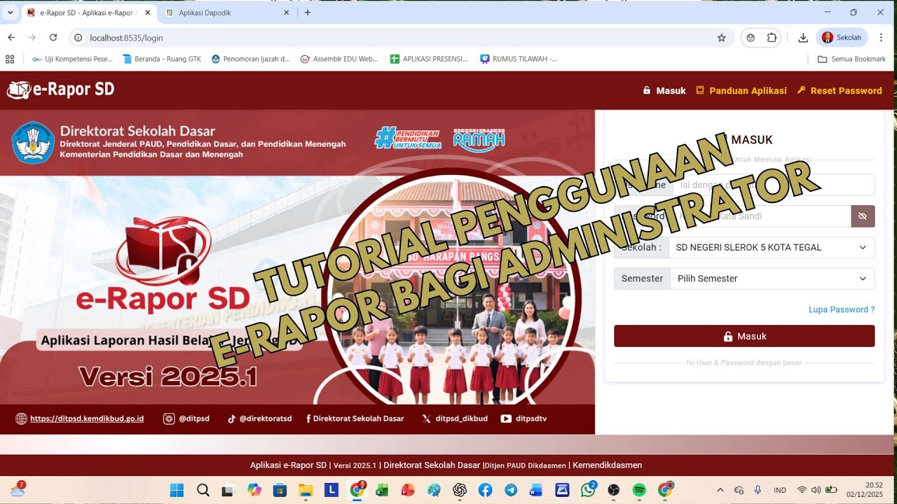The height and width of the screenshot is (504, 897).
Task: Open the YouTube ditpsdtv link
Action: (523, 419)
